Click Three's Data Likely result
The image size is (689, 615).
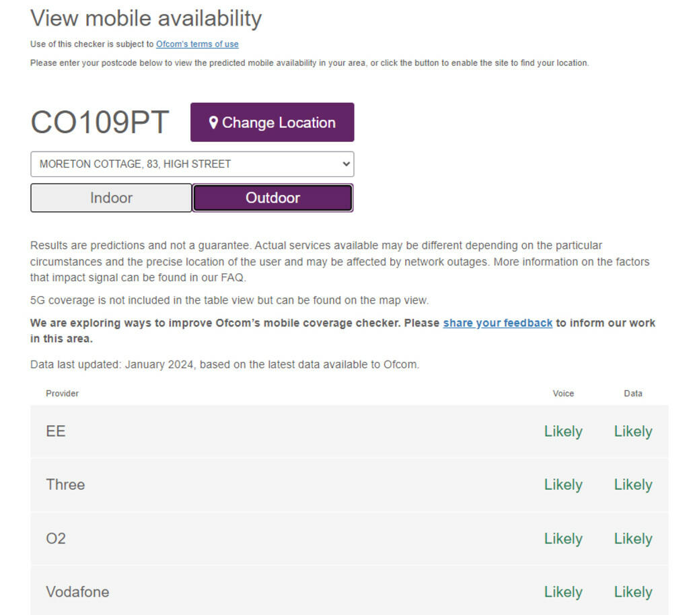click(x=632, y=484)
